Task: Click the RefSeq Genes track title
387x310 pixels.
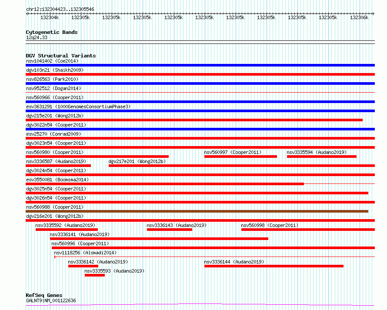Action: tap(44, 295)
